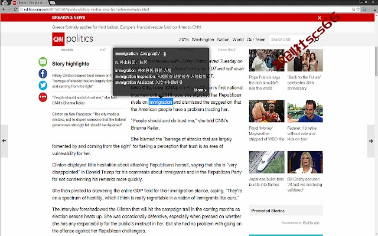
Task: Share the article on Twitter
Action: [x=43, y=85]
